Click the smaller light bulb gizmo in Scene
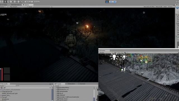The width and height of the screenshot is (179, 101). point(124,57)
